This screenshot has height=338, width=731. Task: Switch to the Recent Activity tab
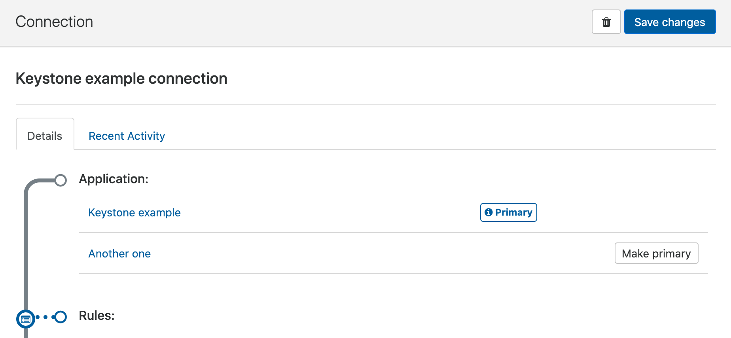pyautogui.click(x=127, y=136)
